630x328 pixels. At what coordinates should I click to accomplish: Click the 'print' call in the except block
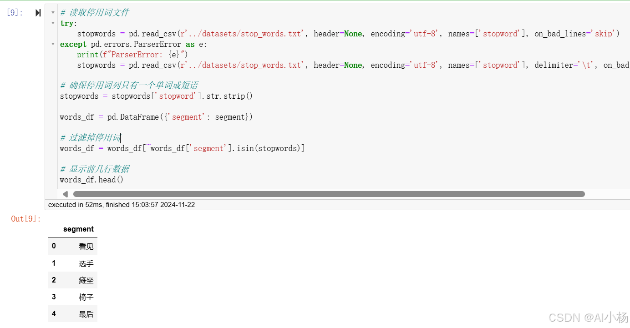[x=87, y=55]
